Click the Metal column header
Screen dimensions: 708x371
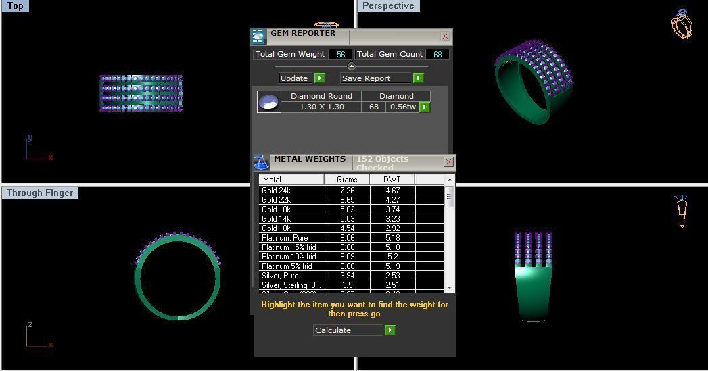(x=291, y=179)
